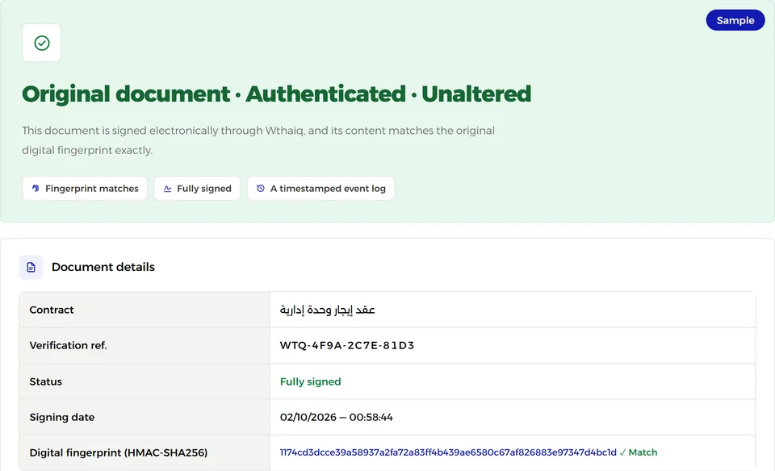Click the Document details file icon
This screenshot has width=775, height=471.
pyautogui.click(x=31, y=267)
